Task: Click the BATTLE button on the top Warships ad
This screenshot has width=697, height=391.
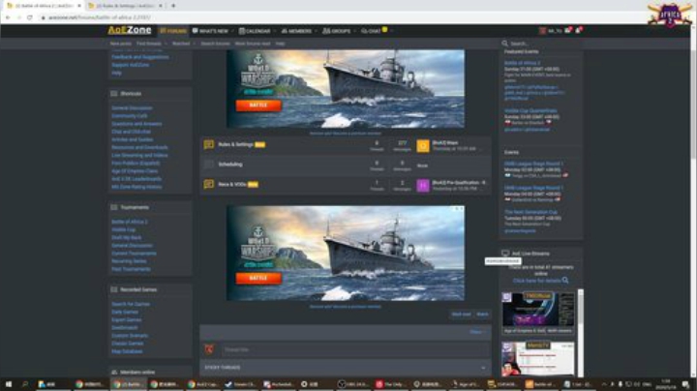Action: point(258,105)
